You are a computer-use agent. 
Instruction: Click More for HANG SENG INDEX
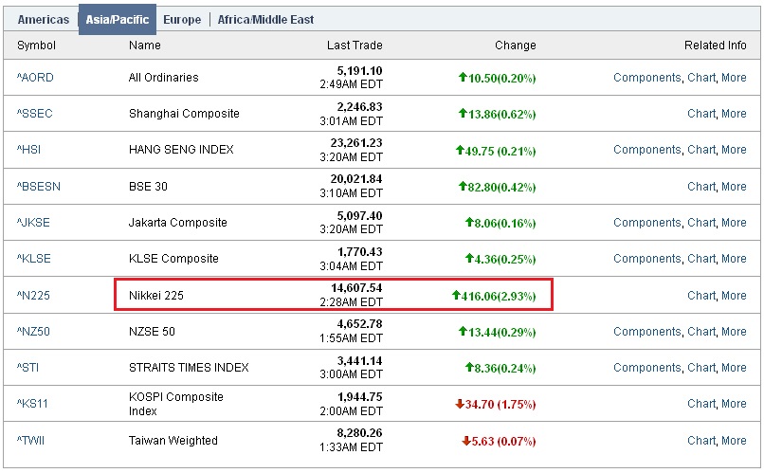tap(734, 150)
